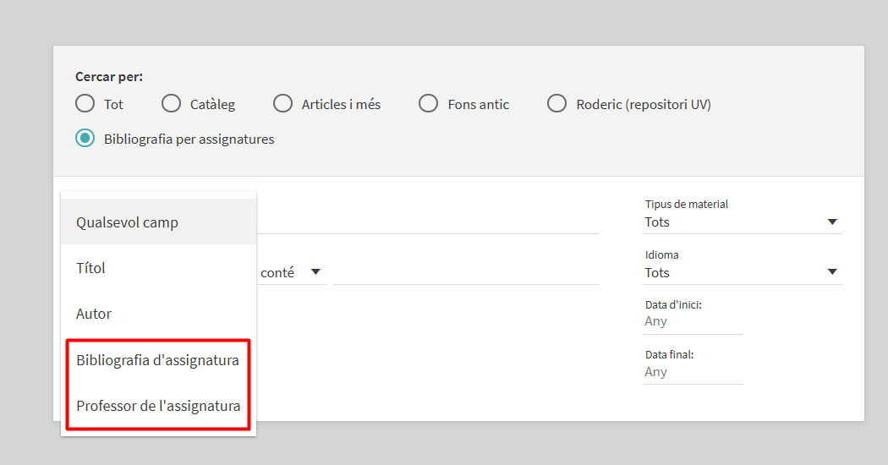The image size is (888, 465).
Task: Choose Qualsevol camp from the field list
Action: tap(159, 222)
